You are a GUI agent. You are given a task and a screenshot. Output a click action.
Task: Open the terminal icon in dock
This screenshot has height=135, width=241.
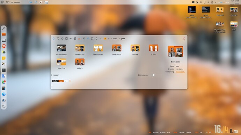point(4,70)
